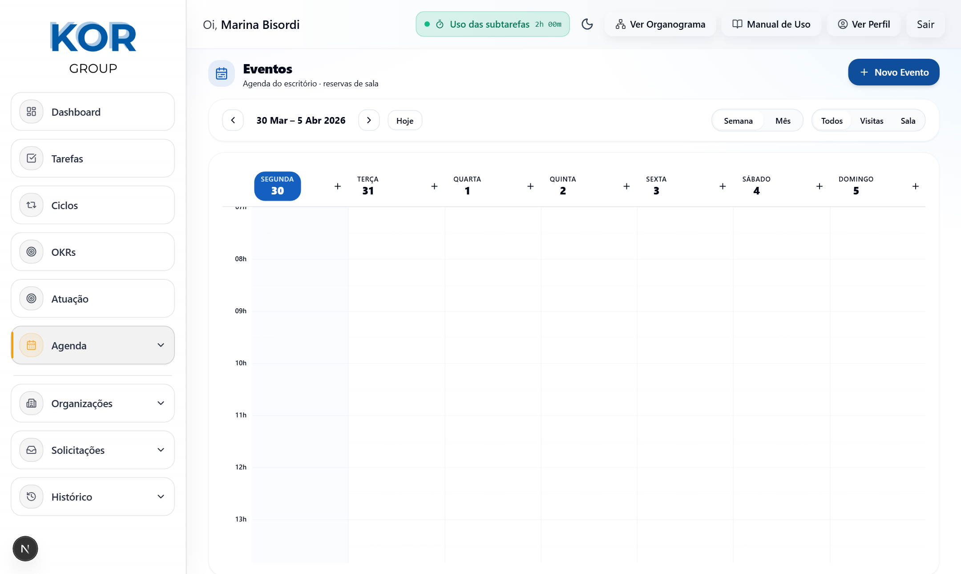961x574 pixels.
Task: Filter events by Sala
Action: pyautogui.click(x=908, y=121)
